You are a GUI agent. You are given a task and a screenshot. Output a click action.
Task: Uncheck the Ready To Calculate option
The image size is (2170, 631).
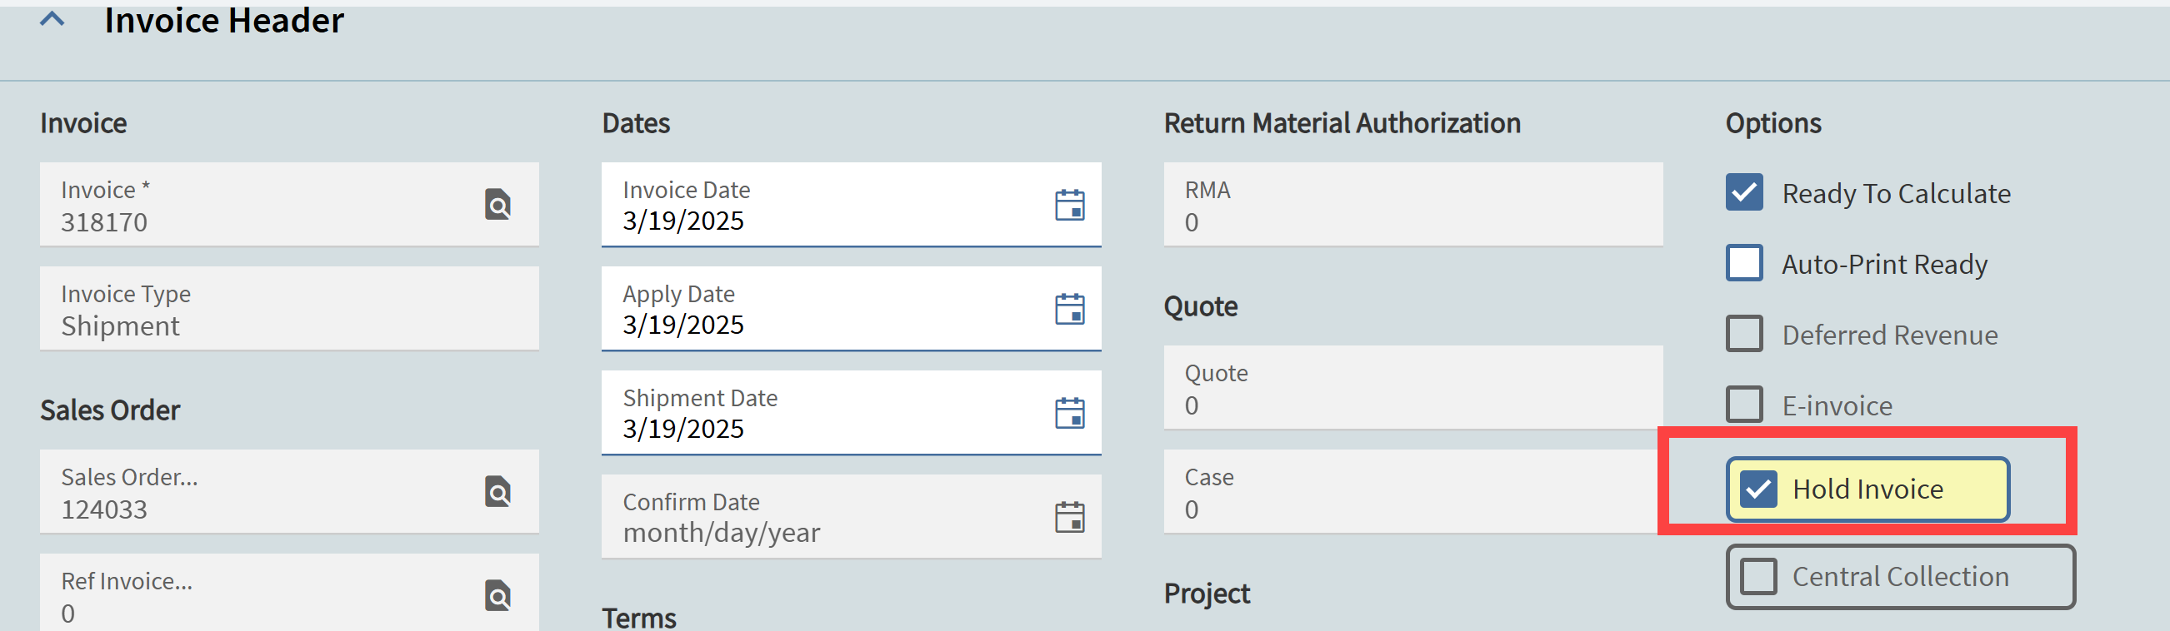[x=1743, y=192]
